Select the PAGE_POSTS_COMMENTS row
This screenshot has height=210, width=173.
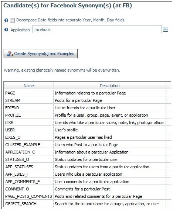pos(88,196)
